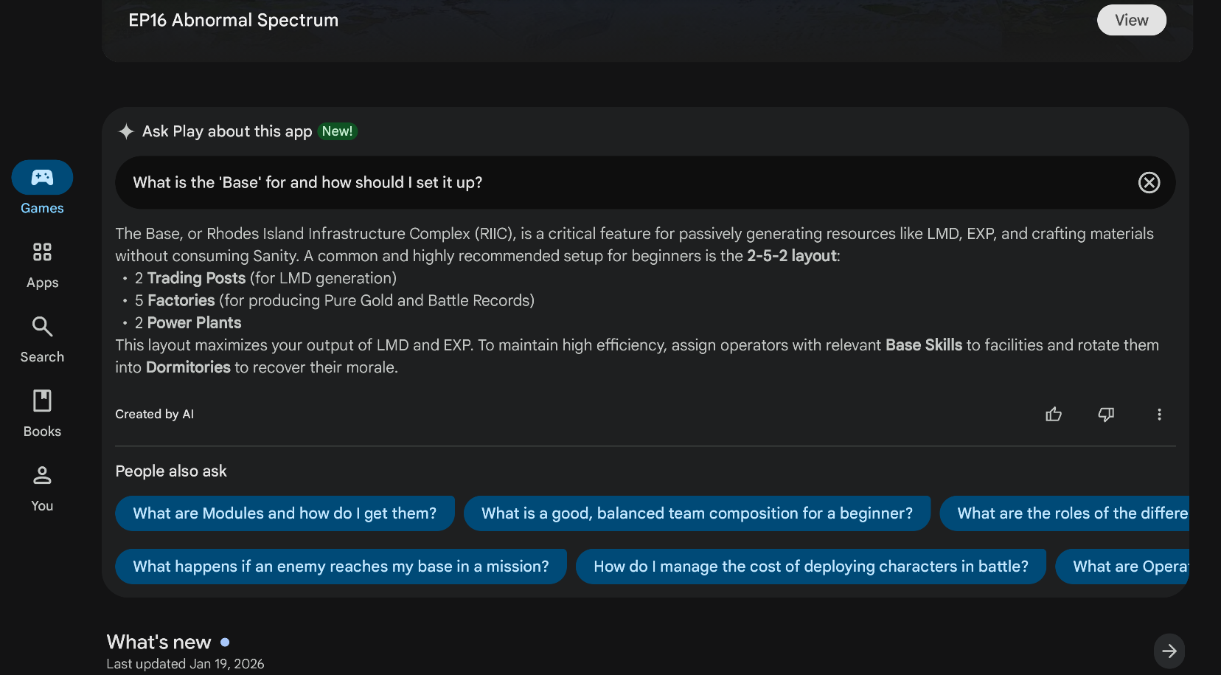Open the 'What's new' section heading

point(159,642)
